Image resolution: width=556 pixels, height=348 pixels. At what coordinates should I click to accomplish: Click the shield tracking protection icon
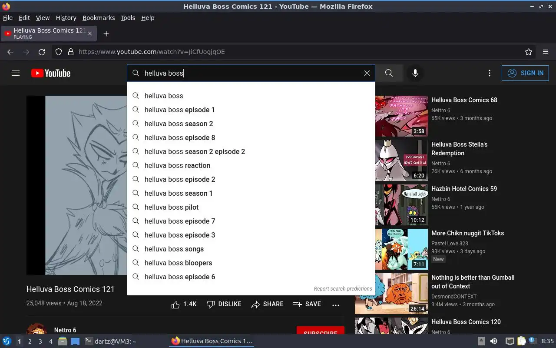59,52
